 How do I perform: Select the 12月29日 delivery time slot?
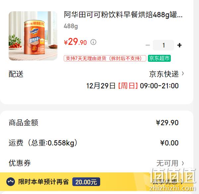[x=132, y=86]
